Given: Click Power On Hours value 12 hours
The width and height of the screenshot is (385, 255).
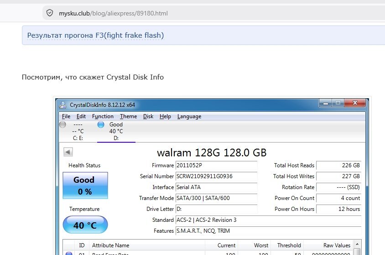Looking at the screenshot, I should point(339,209).
